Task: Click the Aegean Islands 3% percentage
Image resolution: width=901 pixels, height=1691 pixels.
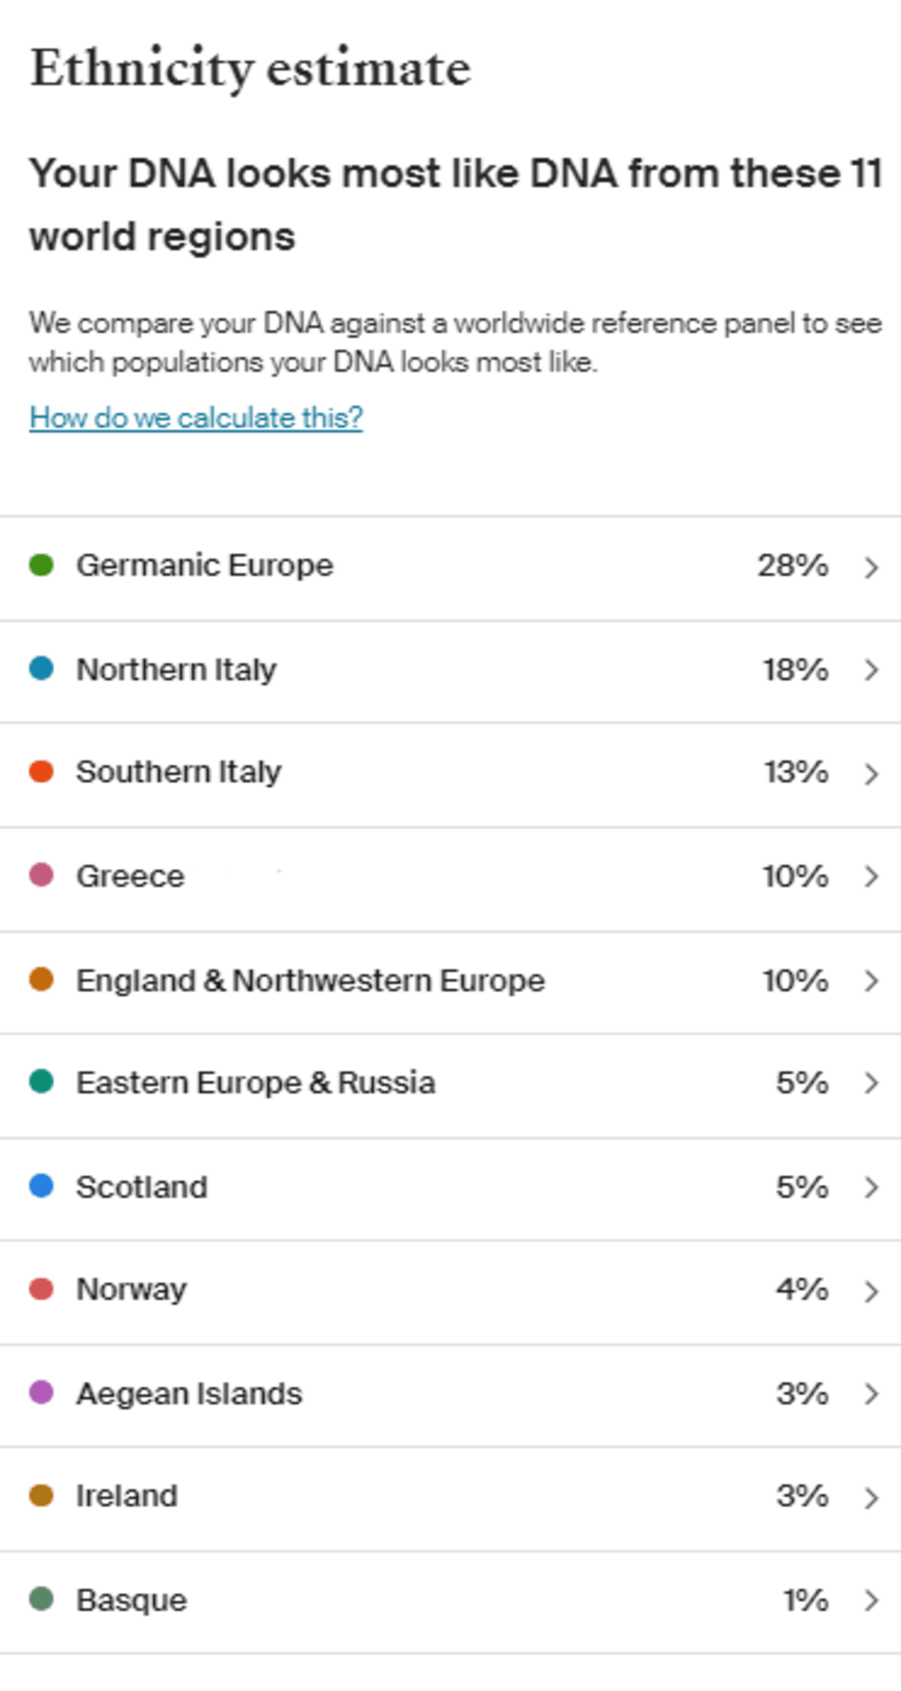Action: (x=802, y=1394)
